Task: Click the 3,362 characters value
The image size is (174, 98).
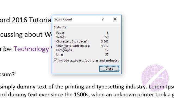Action: tap(105, 41)
